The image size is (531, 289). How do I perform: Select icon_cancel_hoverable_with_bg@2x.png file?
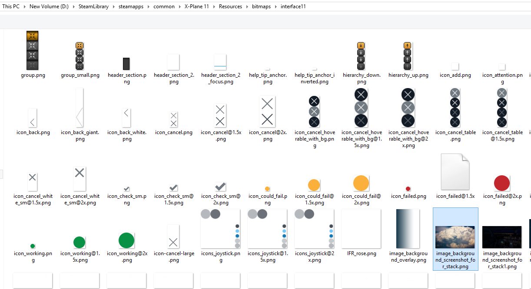(x=408, y=108)
